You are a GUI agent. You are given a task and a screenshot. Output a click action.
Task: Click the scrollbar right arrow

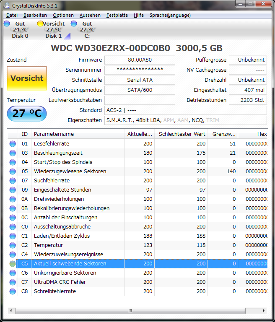coord(264,311)
